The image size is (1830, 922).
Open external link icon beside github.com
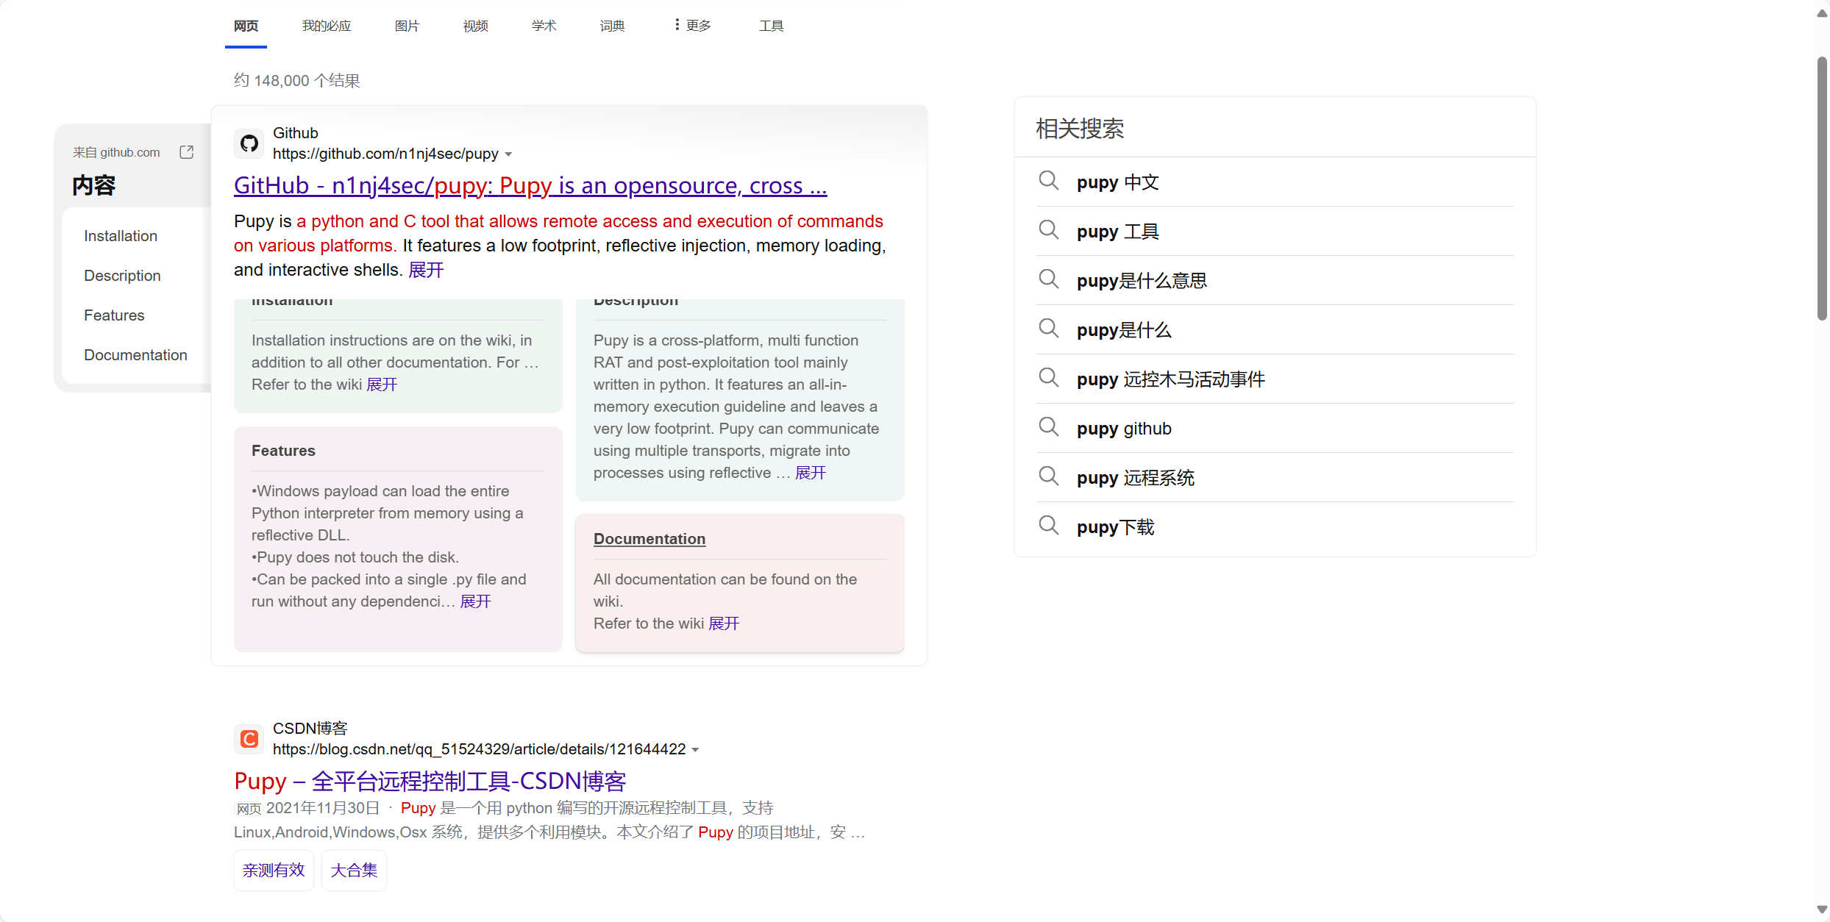187,152
